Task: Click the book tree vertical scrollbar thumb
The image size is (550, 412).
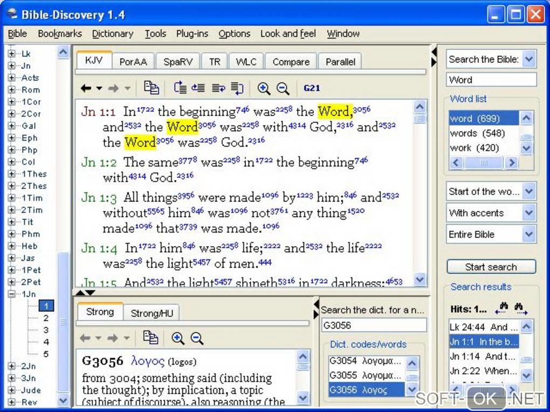Action: click(63, 322)
